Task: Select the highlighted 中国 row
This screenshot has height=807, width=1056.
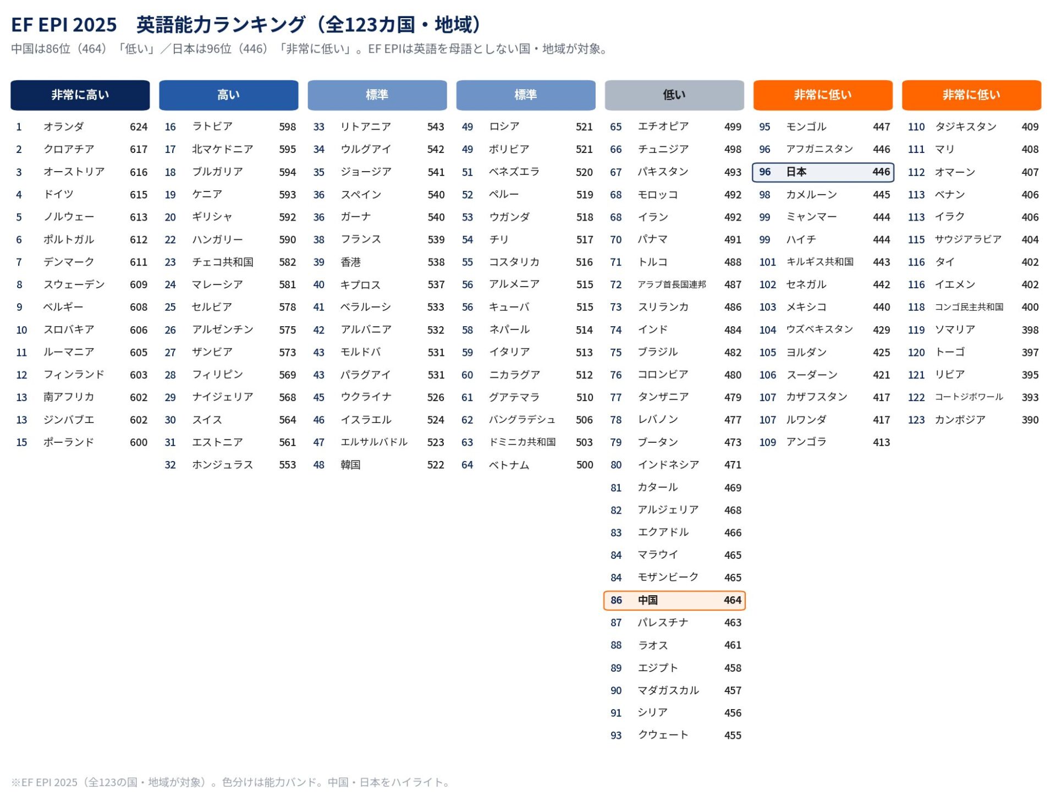Action: [674, 601]
